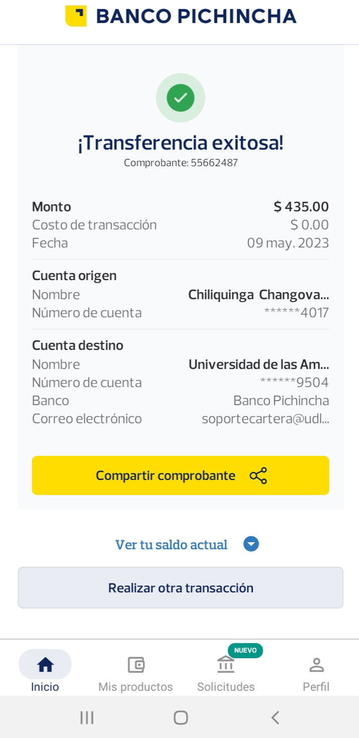The width and height of the screenshot is (359, 738).
Task: Tap the green success checkmark icon
Action: [x=180, y=98]
